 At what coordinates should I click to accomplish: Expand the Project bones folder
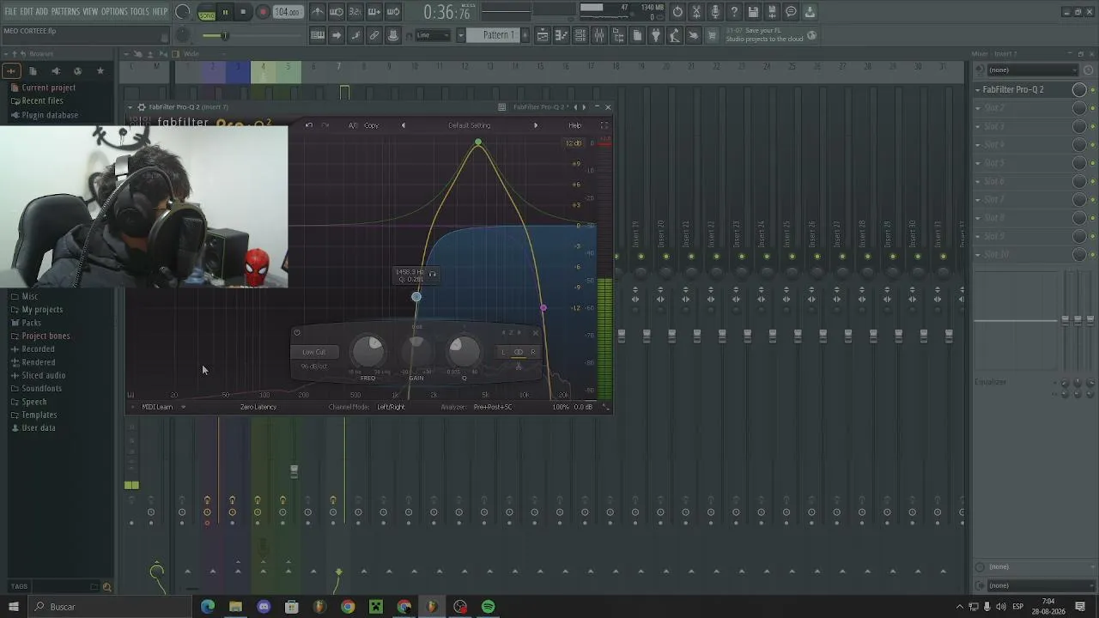(46, 336)
